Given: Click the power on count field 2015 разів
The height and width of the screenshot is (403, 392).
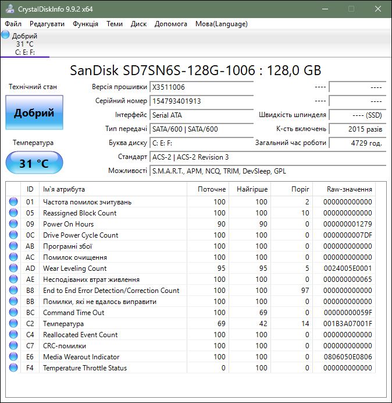Looking at the screenshot, I should 357,129.
